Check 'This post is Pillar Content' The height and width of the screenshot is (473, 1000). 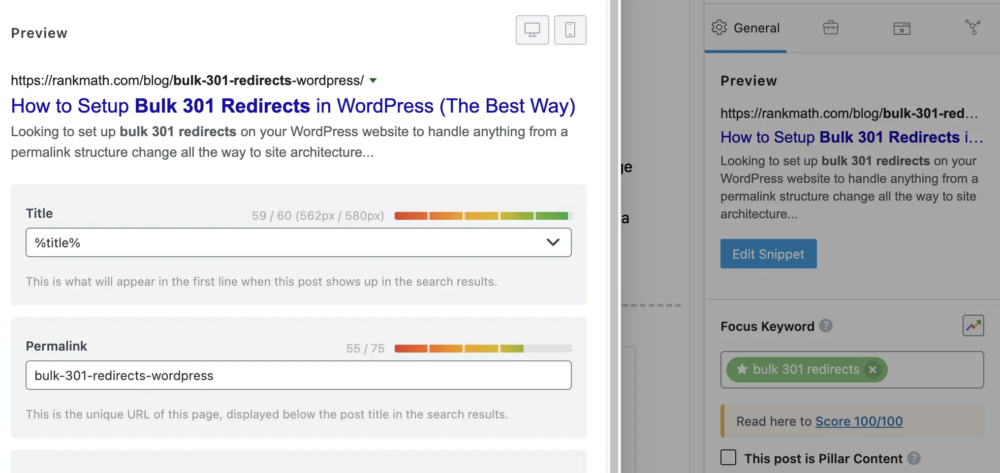(728, 458)
